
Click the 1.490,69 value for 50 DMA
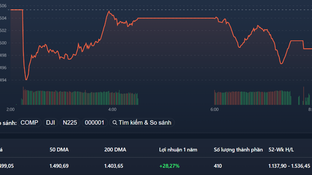(59, 166)
